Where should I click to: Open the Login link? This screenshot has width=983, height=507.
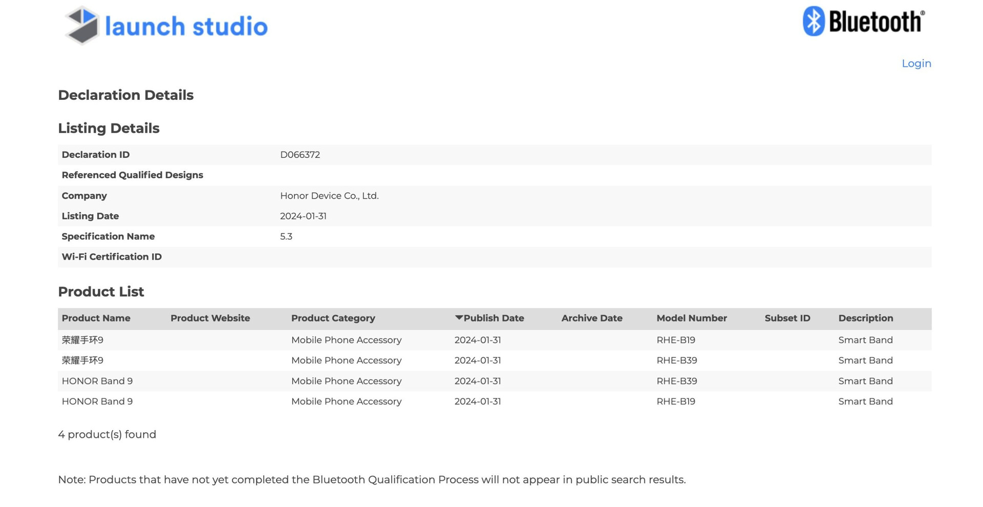coord(916,64)
